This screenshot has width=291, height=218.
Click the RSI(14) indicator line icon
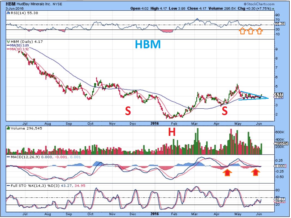tap(8, 13)
